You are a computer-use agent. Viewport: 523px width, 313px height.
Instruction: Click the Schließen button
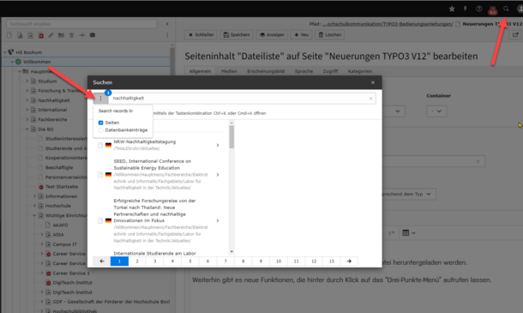201,34
